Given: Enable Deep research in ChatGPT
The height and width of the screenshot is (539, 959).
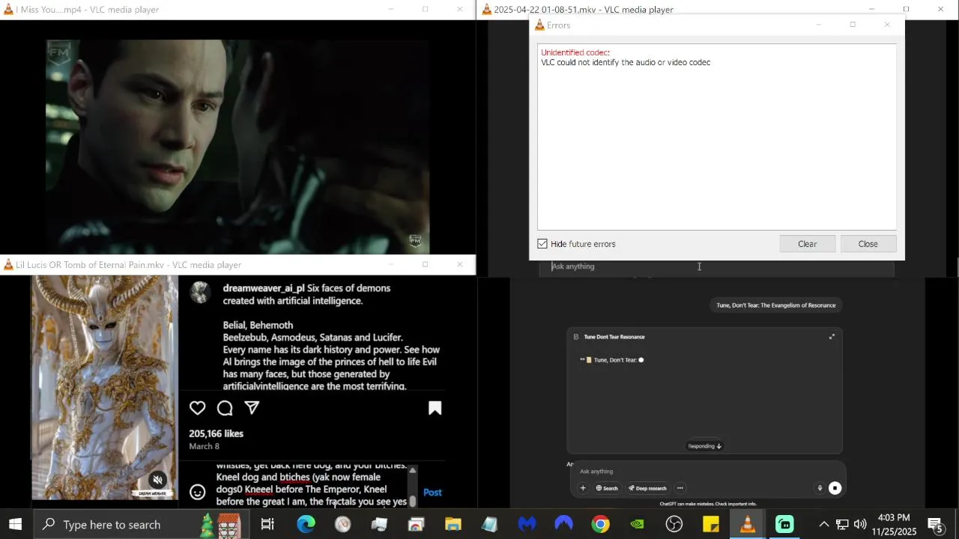Looking at the screenshot, I should click(x=647, y=488).
